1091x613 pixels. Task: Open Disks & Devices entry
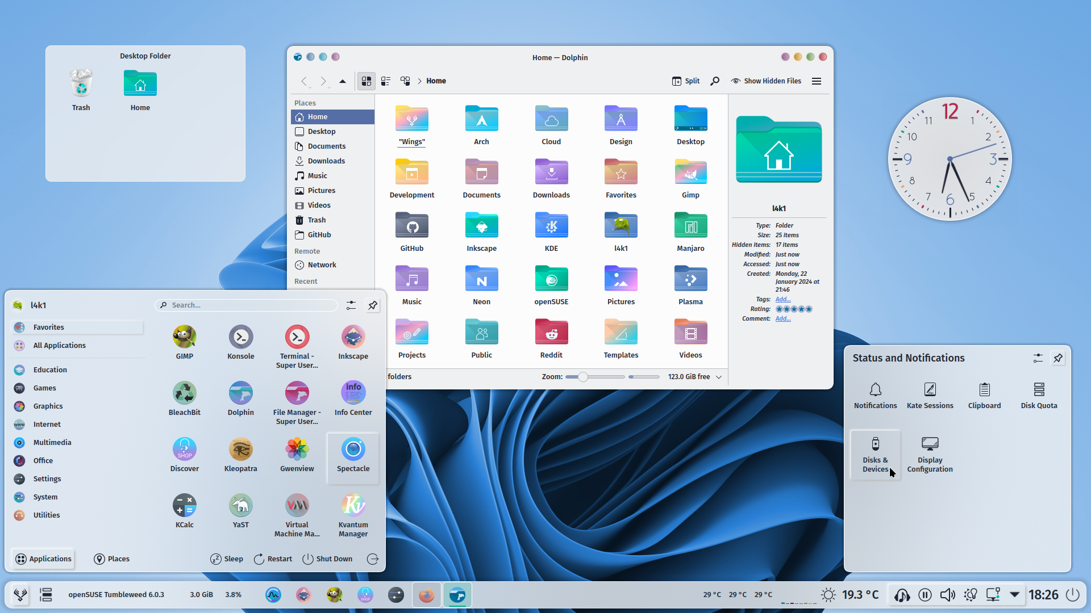click(x=875, y=455)
